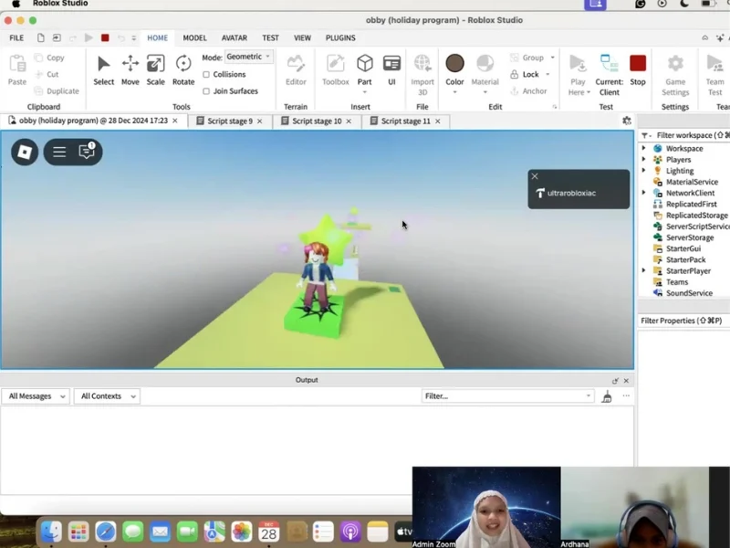Click the Anchor button
The width and height of the screenshot is (730, 548).
[528, 91]
